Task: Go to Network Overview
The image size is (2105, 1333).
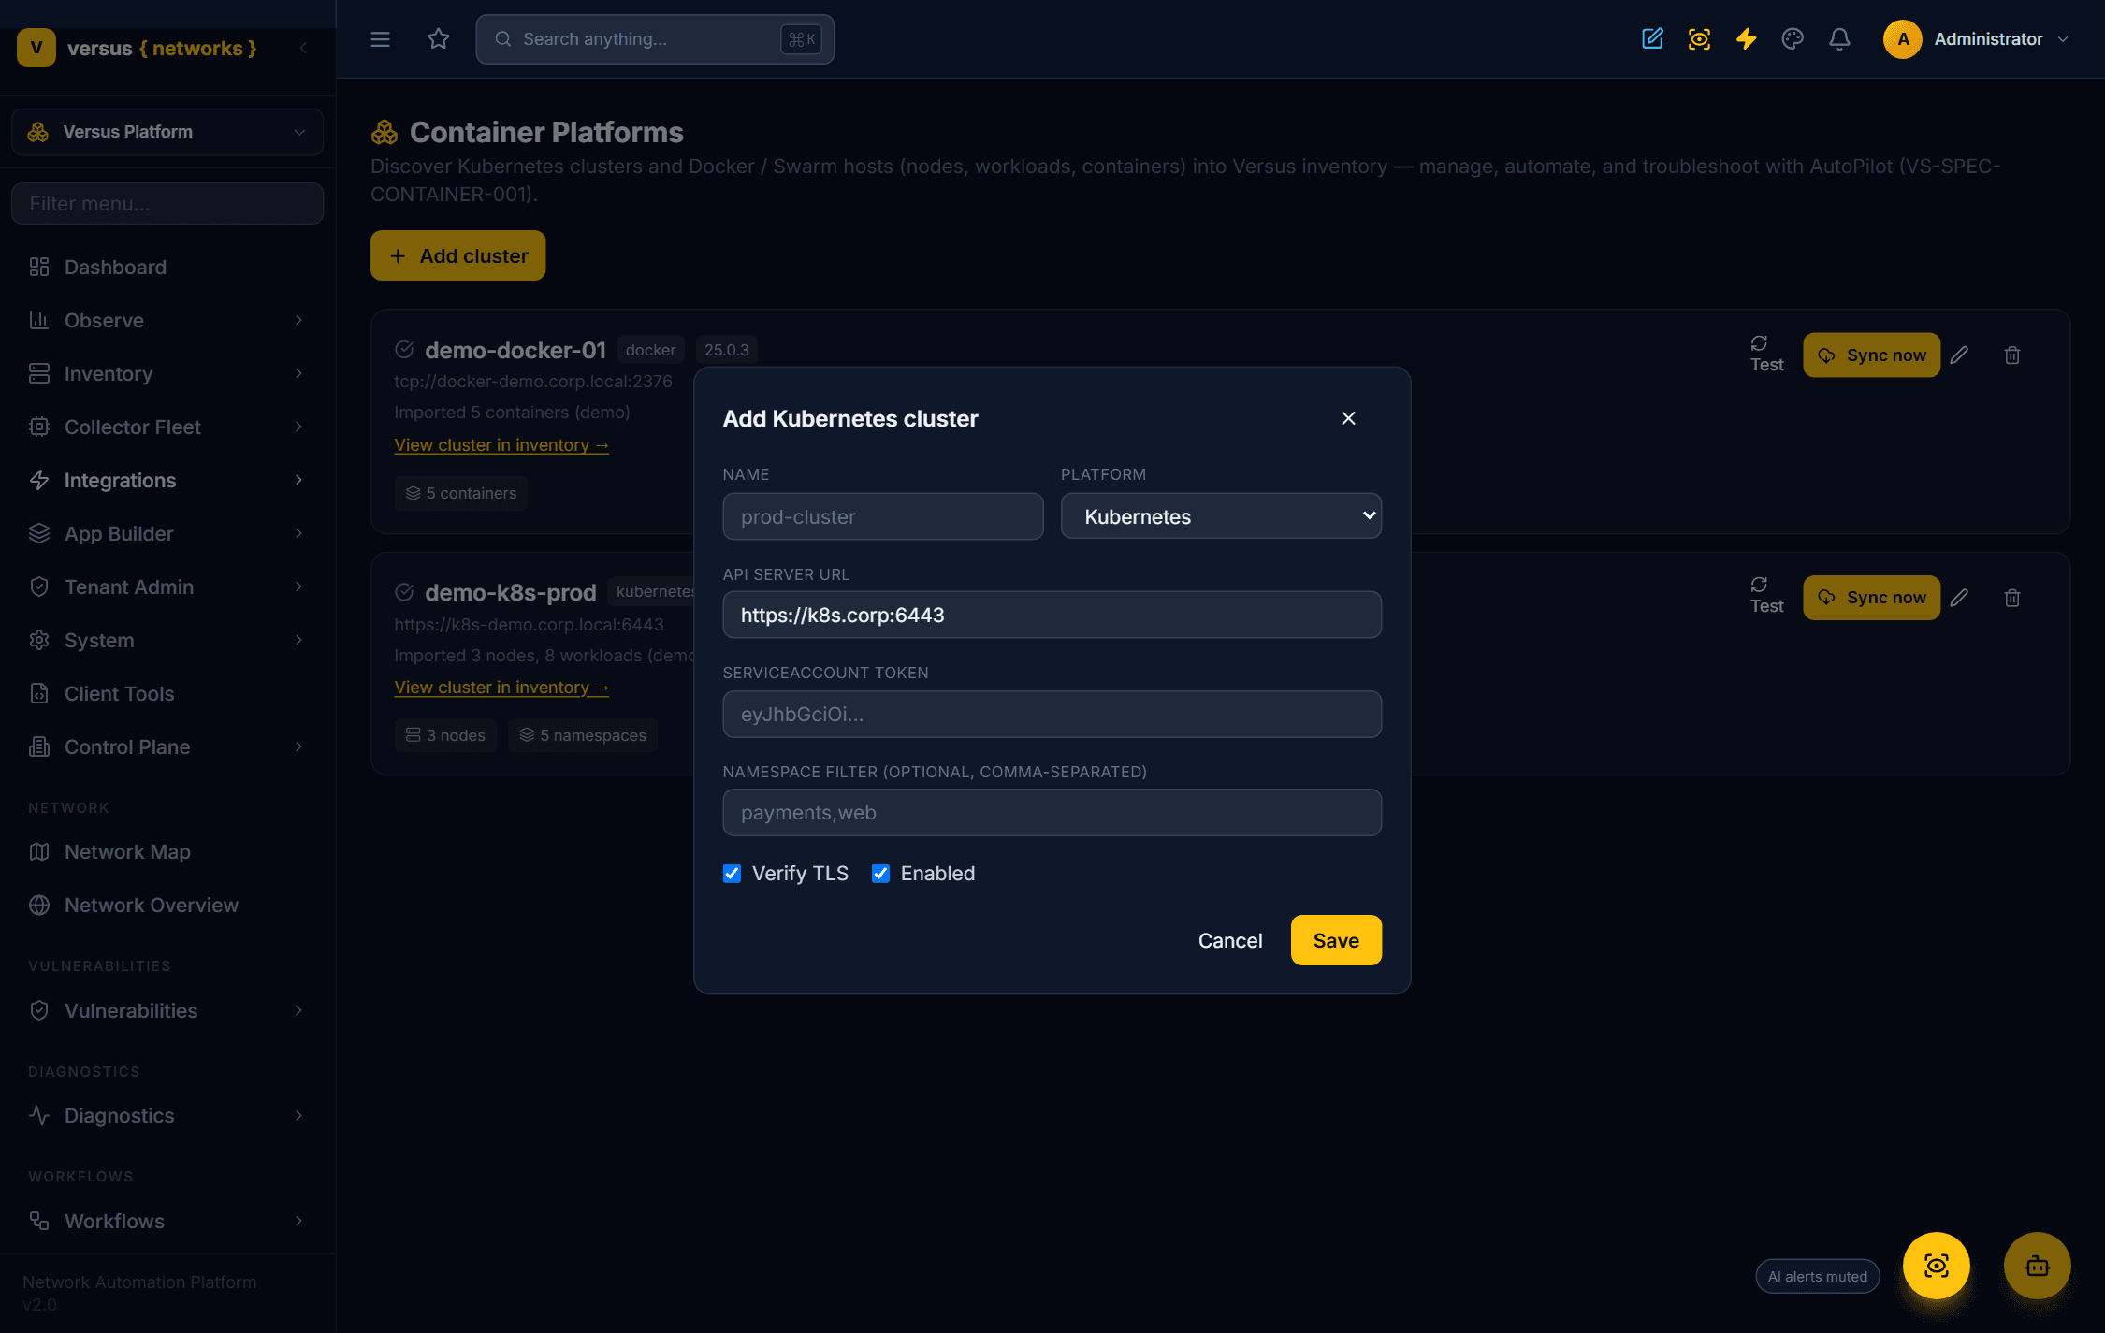Action: 167,906
